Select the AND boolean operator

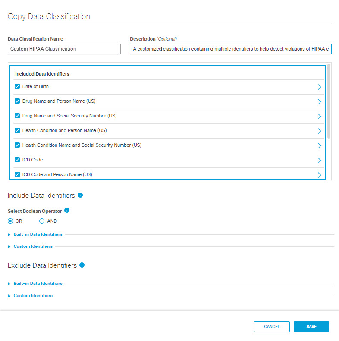point(42,221)
